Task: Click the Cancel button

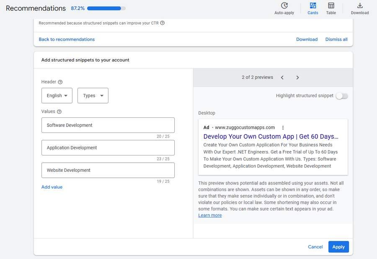Action: (315, 247)
